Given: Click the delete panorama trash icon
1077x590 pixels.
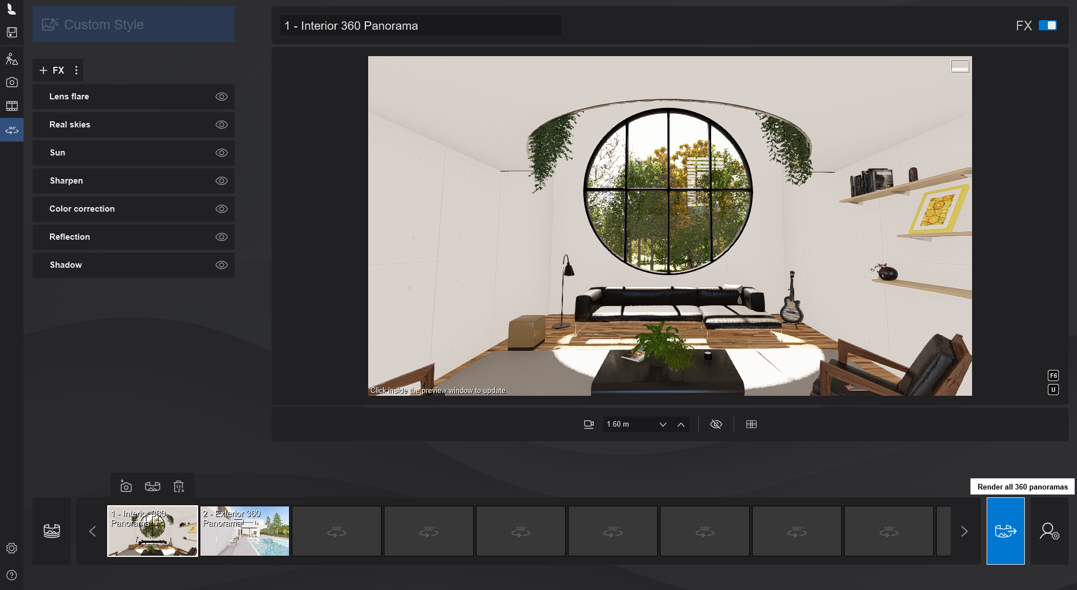Looking at the screenshot, I should click(179, 487).
